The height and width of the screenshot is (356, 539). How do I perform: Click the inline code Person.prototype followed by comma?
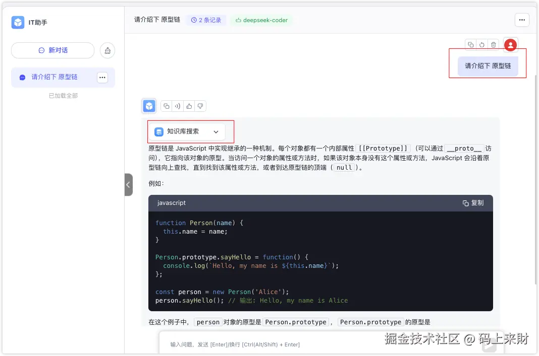pos(296,322)
